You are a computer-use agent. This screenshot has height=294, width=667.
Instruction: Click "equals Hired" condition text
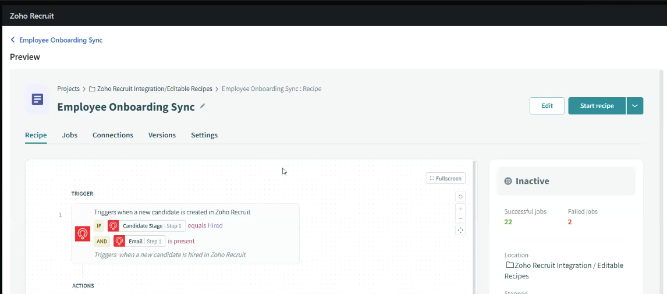pos(205,225)
